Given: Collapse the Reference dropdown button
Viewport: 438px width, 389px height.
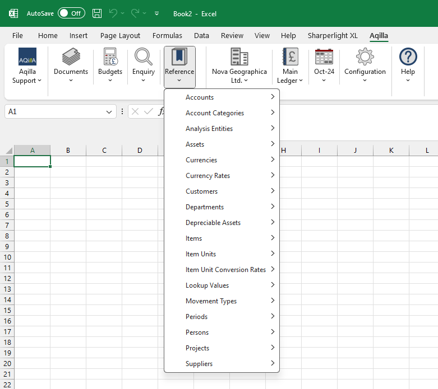Looking at the screenshot, I should click(x=179, y=67).
